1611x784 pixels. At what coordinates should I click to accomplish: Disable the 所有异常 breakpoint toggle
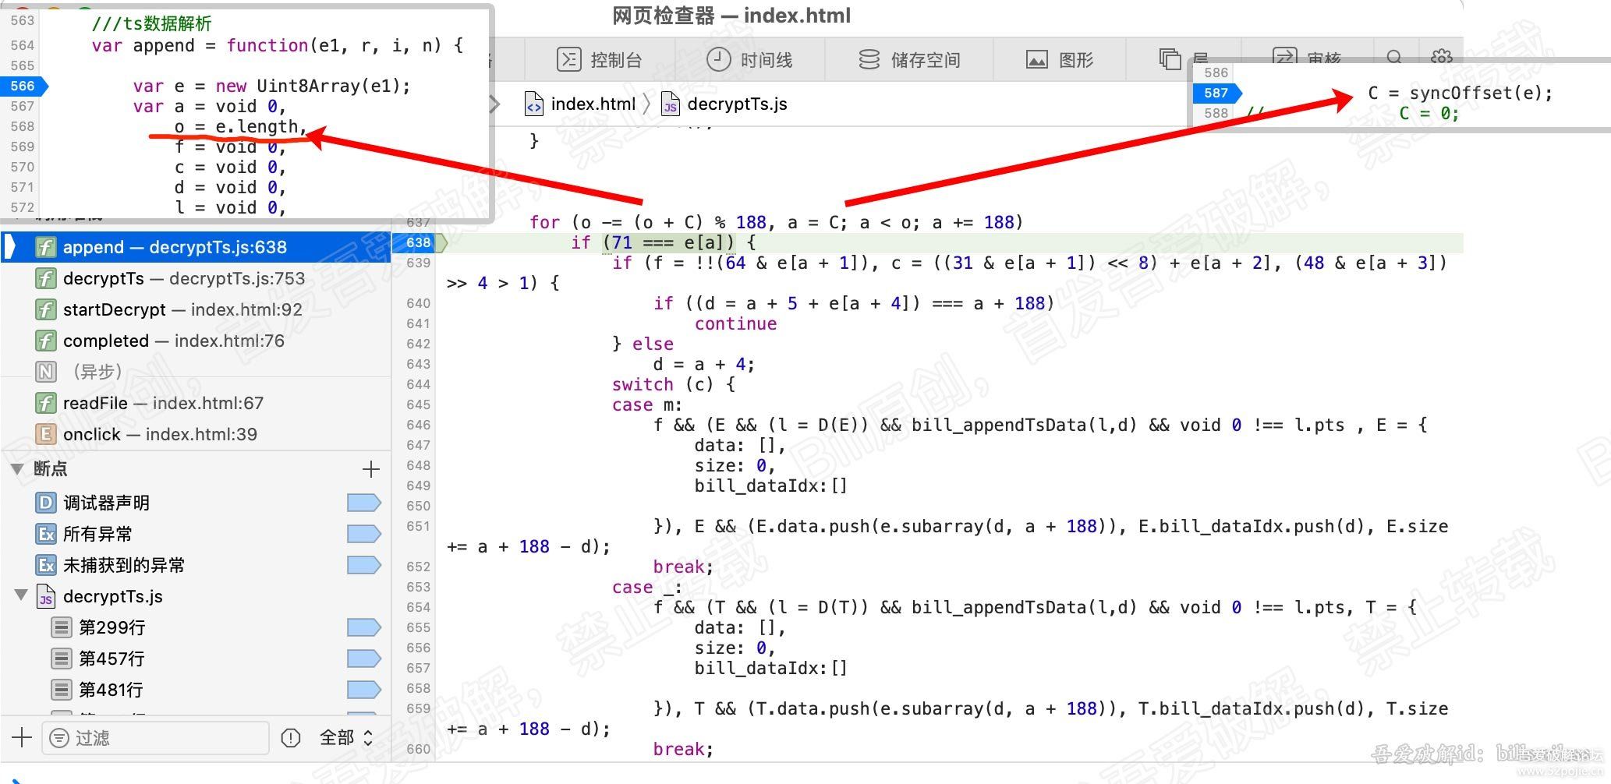click(363, 533)
